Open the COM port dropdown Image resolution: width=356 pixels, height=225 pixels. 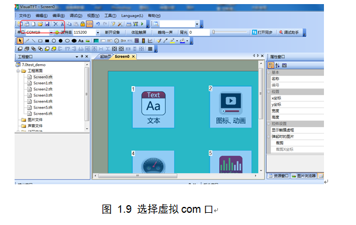[51, 33]
